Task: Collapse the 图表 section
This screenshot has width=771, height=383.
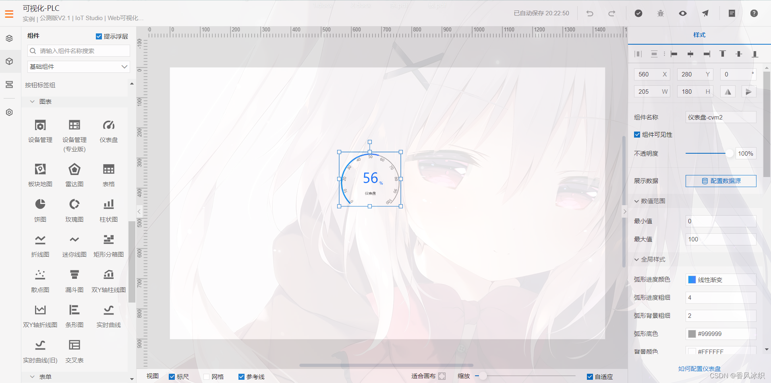Action: pos(32,102)
